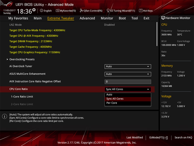Click the LN2 Mode Disabled value
The image size is (194, 146).
[x=109, y=25]
